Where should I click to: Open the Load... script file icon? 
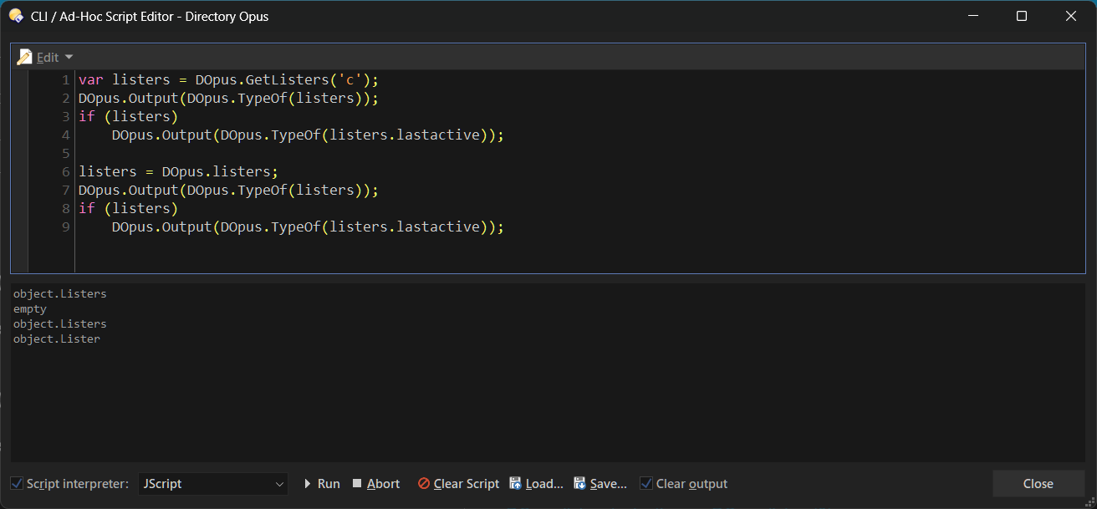point(516,484)
